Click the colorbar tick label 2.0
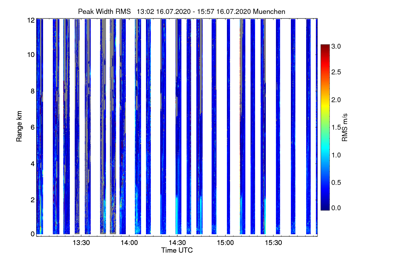This screenshot has height=278, width=417. coord(336,100)
